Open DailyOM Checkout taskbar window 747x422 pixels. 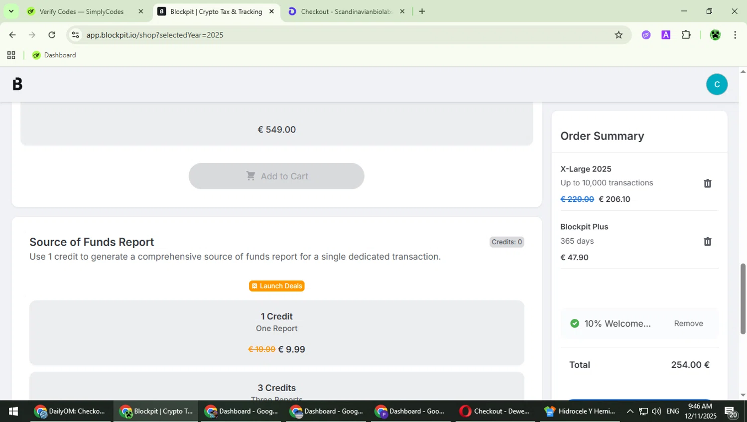click(x=71, y=411)
